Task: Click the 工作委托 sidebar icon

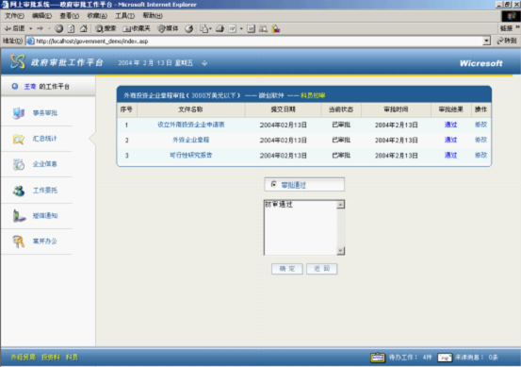Action: (19, 191)
